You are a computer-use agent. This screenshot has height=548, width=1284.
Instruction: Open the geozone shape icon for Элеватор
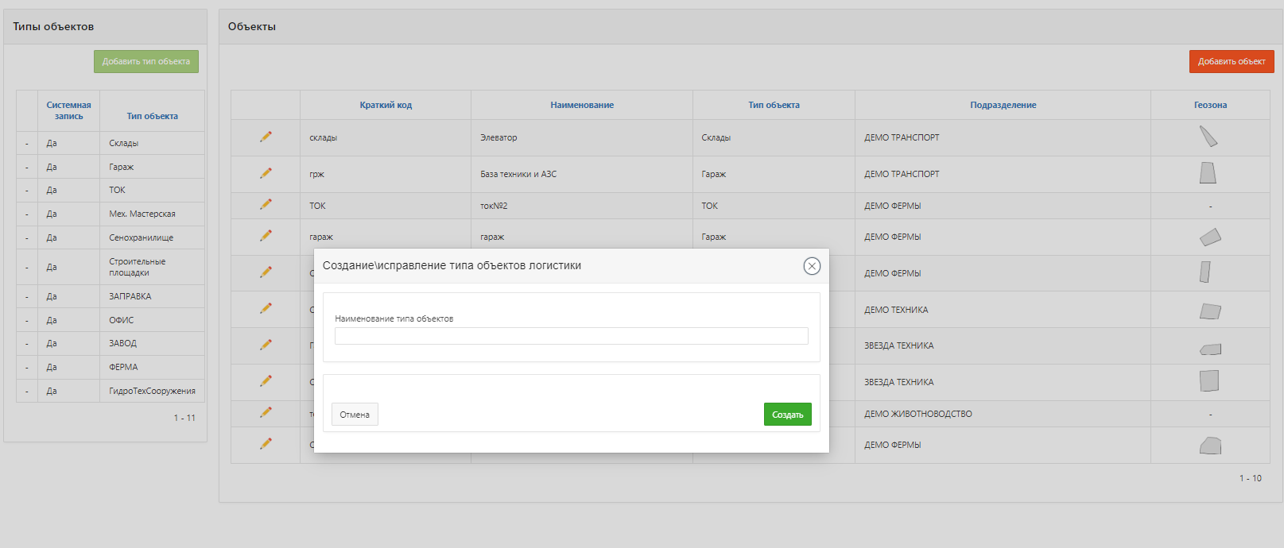tap(1208, 137)
